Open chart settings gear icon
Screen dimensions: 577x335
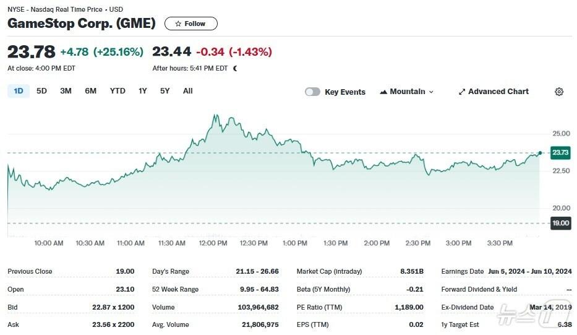click(559, 92)
